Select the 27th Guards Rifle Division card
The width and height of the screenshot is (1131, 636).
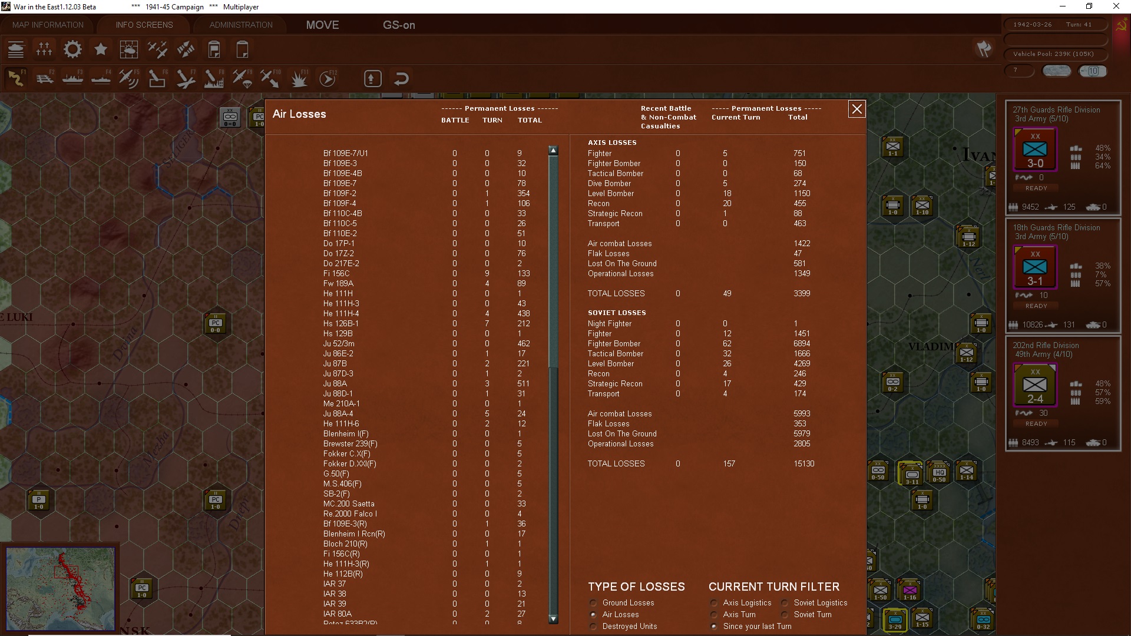click(x=1063, y=157)
